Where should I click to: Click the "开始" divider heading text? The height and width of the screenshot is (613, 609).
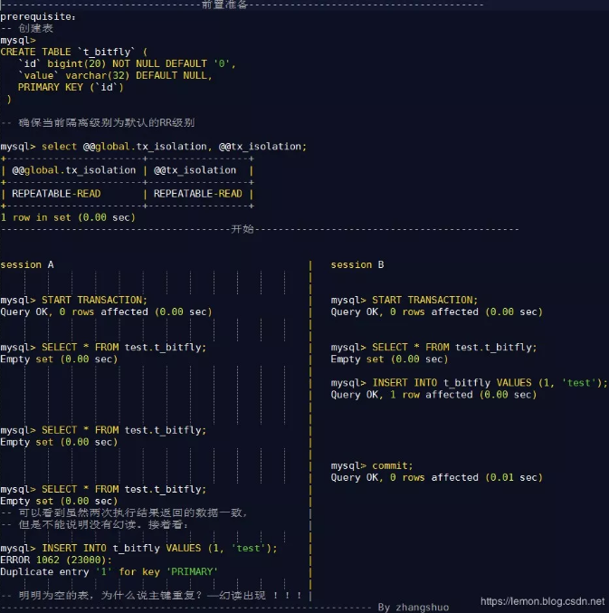pos(243,229)
